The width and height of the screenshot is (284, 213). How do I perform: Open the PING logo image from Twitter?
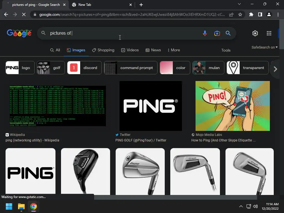pos(151,106)
